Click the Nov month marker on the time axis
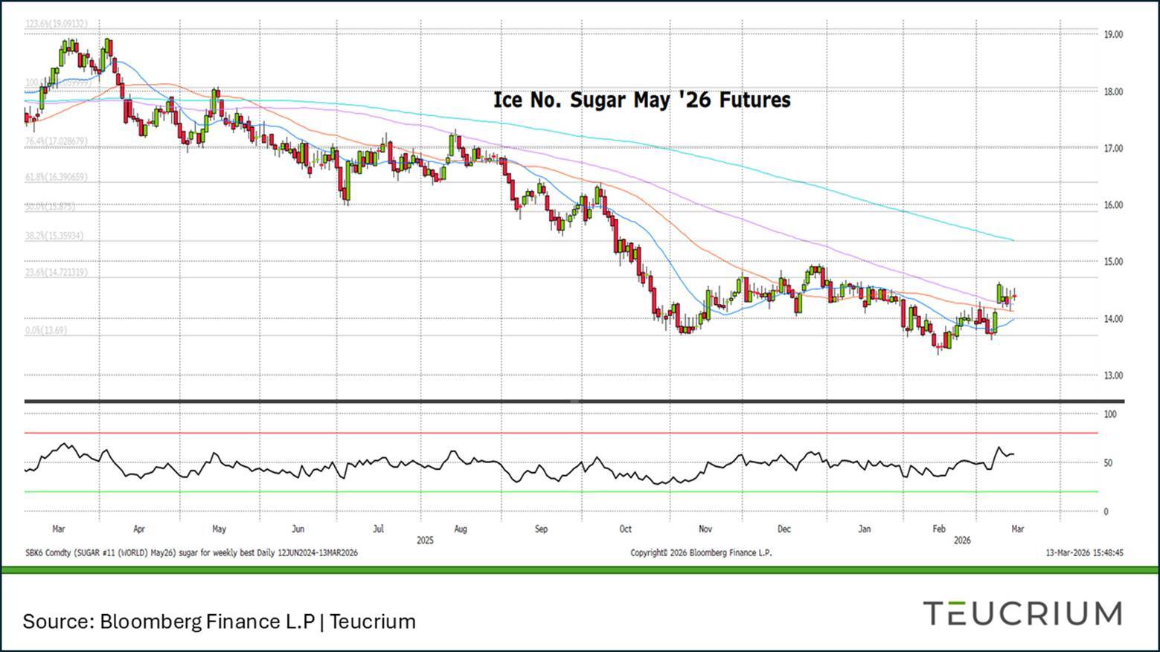 705,529
